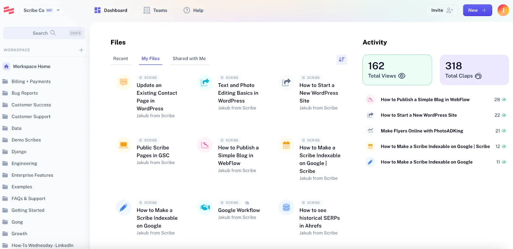Click the Search field

tap(44, 33)
